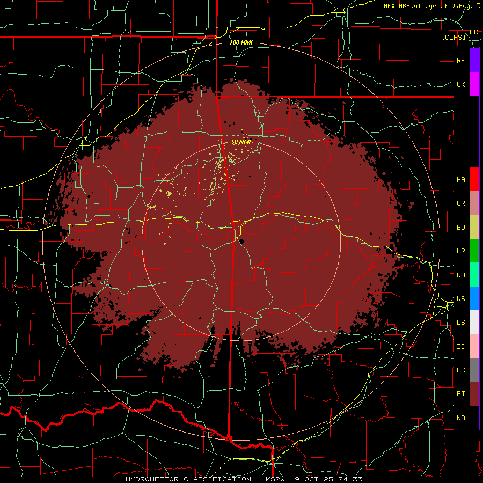Viewport: 483px width, 483px height.
Task: Click the black KSRX radar site dot
Action: pyautogui.click(x=241, y=241)
